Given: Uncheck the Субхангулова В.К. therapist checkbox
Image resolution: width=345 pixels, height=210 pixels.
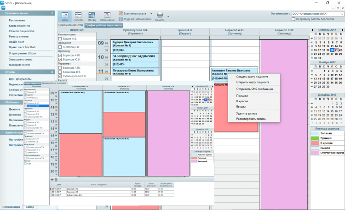Looking at the screenshot, I should pos(60,76).
